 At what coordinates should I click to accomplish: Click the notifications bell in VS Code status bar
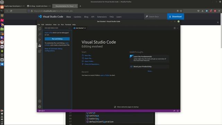click(178, 111)
